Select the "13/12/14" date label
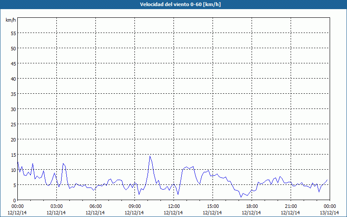347x217 pixels. coord(330,213)
